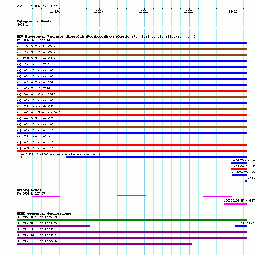Click thin brown line under nsv8288

[132, 139]
